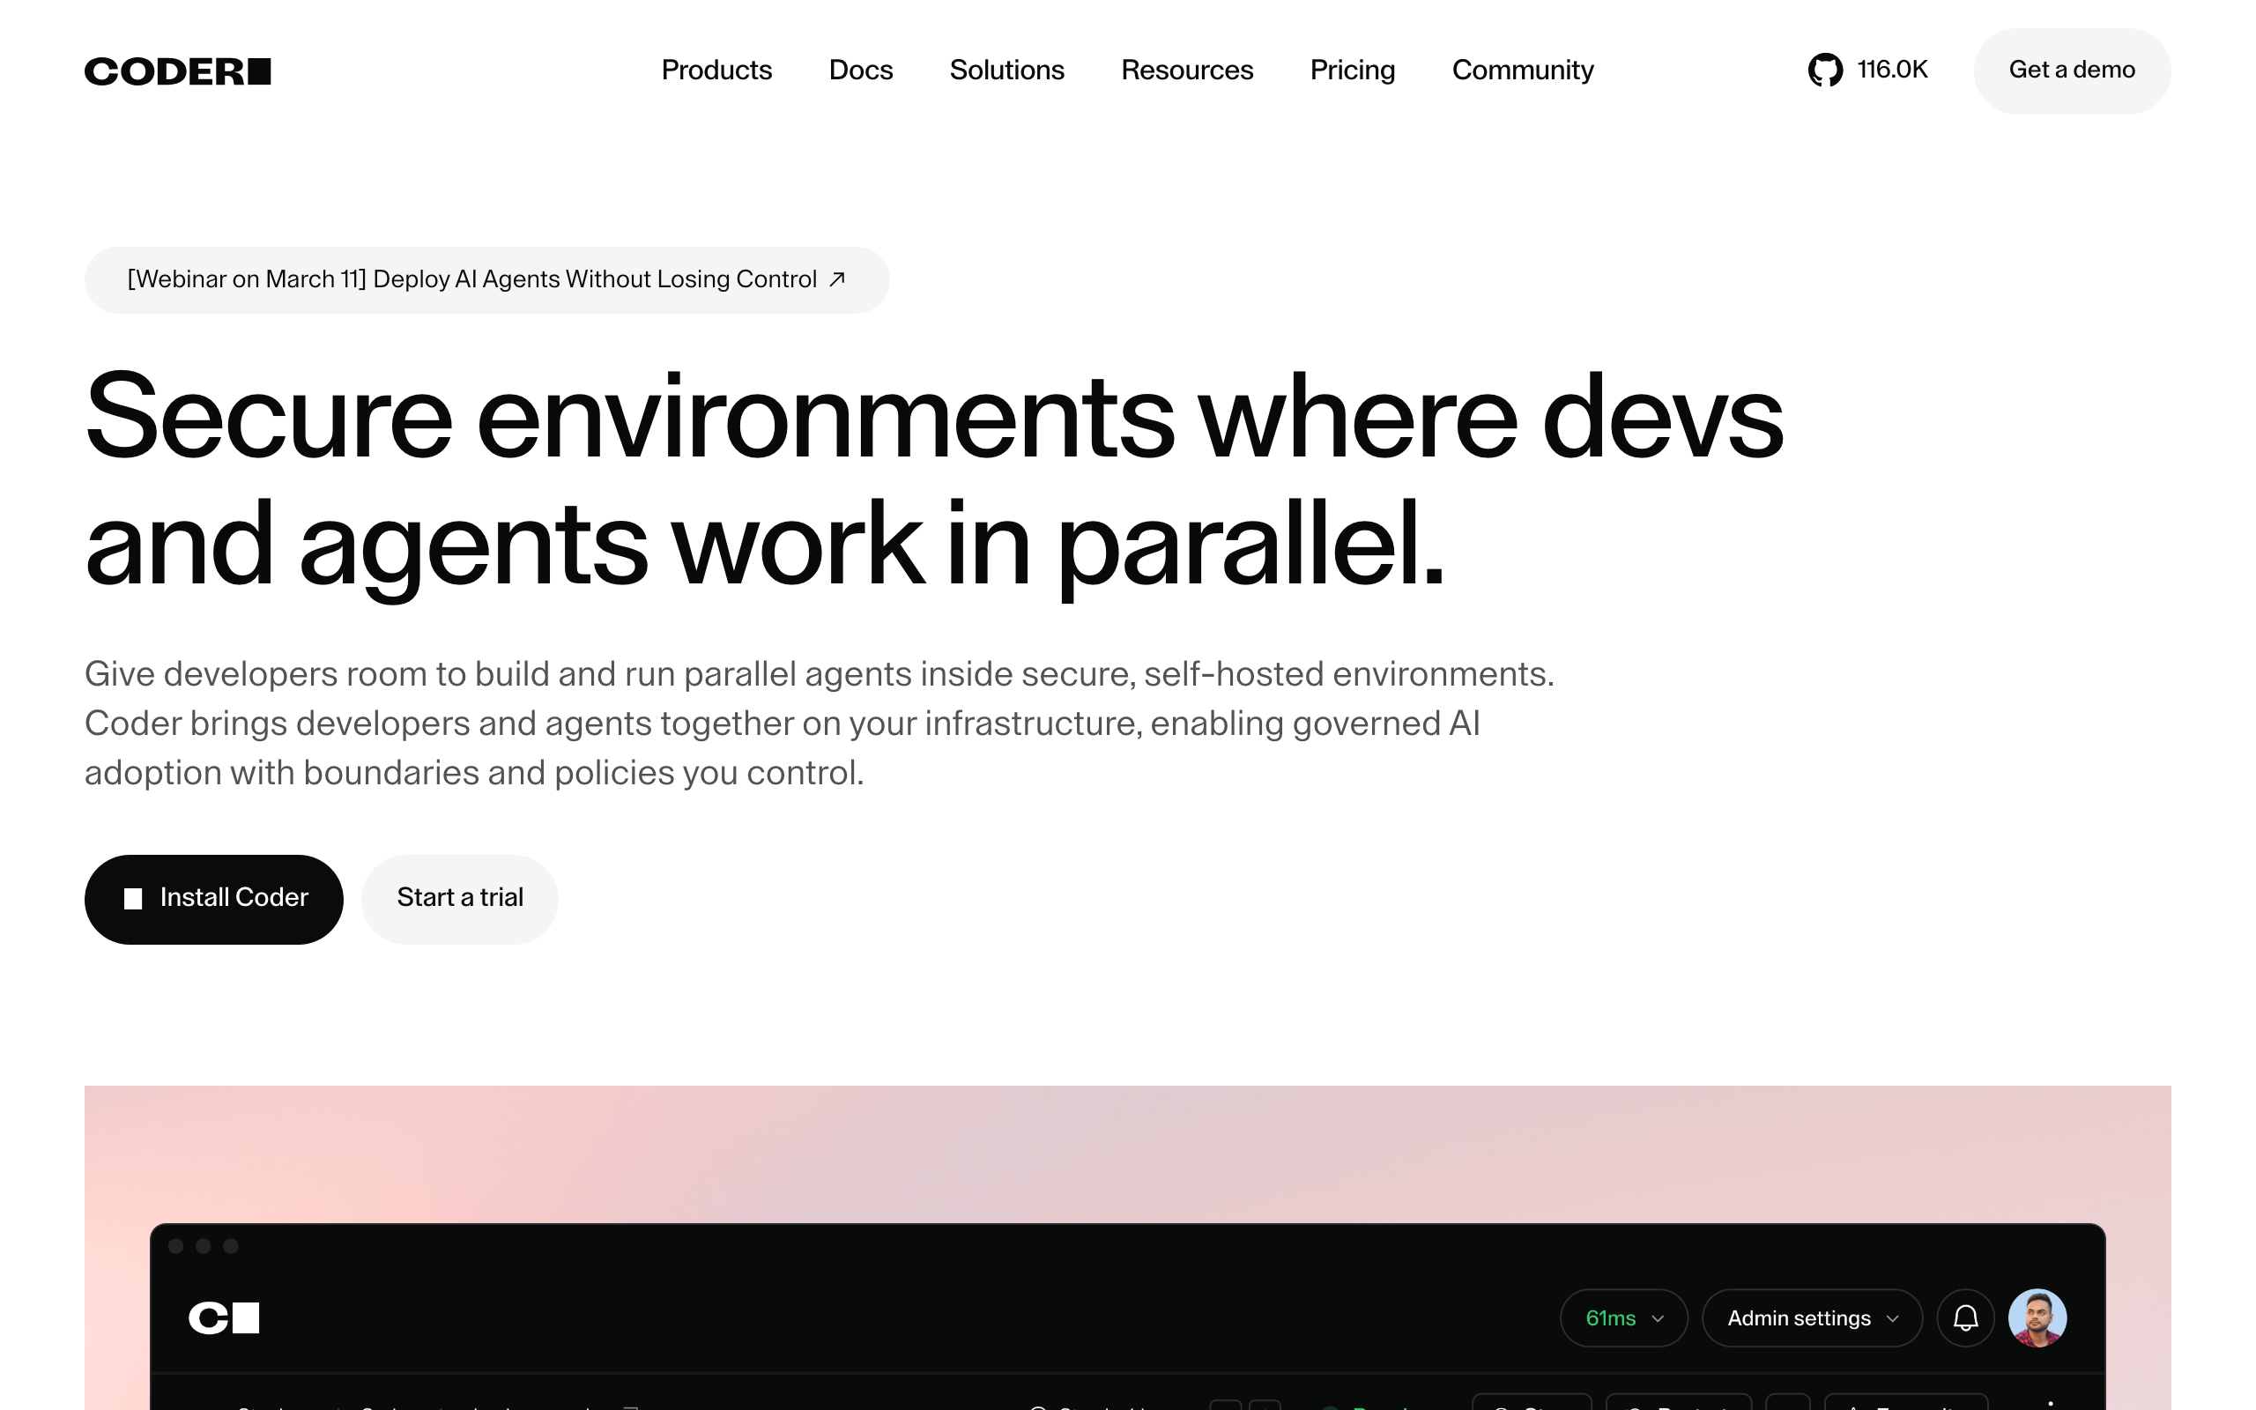Open the Docs menu item
Viewport: 2256px width, 1410px height.
click(x=859, y=70)
